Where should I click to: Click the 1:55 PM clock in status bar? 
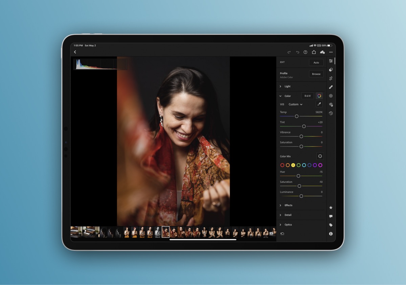pos(78,45)
